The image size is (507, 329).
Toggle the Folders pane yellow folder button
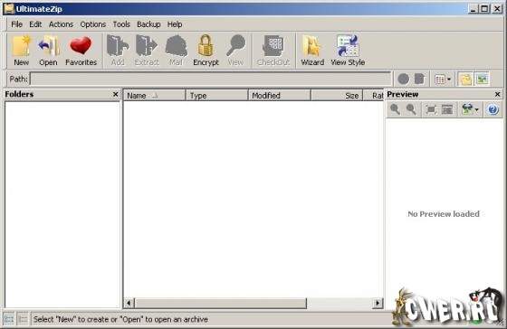coord(465,80)
